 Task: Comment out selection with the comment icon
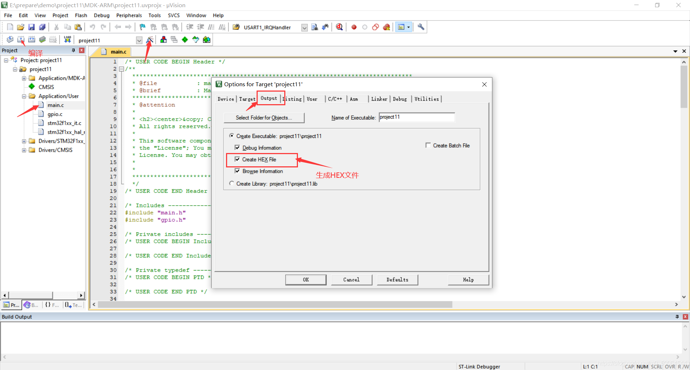pos(211,27)
